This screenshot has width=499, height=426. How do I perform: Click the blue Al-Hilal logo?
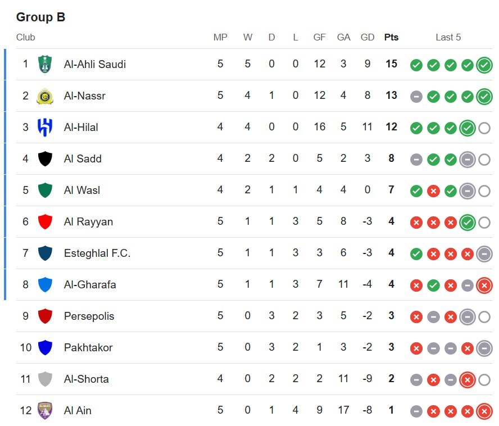pyautogui.click(x=45, y=128)
